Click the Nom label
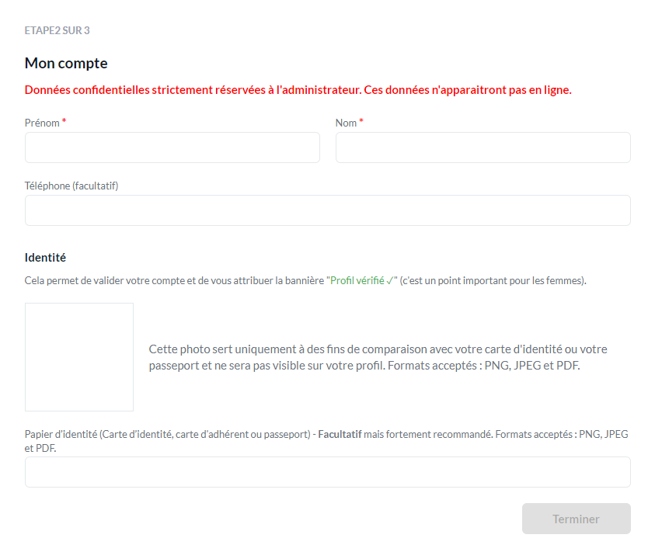 tap(346, 123)
